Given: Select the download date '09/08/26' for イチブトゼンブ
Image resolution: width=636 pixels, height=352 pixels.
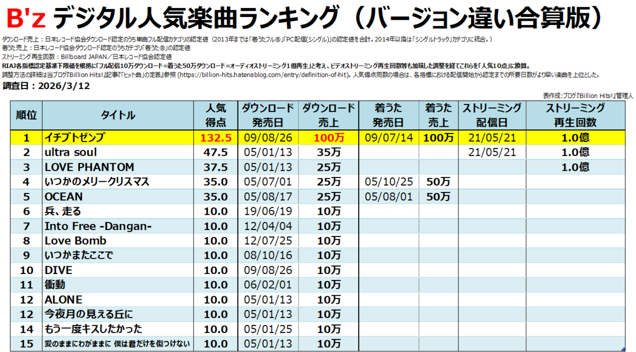Looking at the screenshot, I should (268, 138).
